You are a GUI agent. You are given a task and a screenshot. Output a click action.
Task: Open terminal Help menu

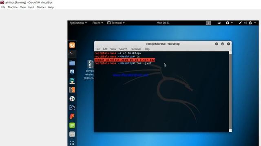pyautogui.click(x=146, y=49)
